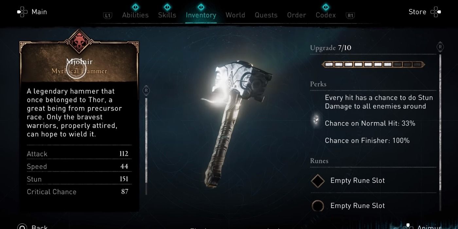The width and height of the screenshot is (458, 229).
Task: Switch to the World tab
Action: pos(235,15)
